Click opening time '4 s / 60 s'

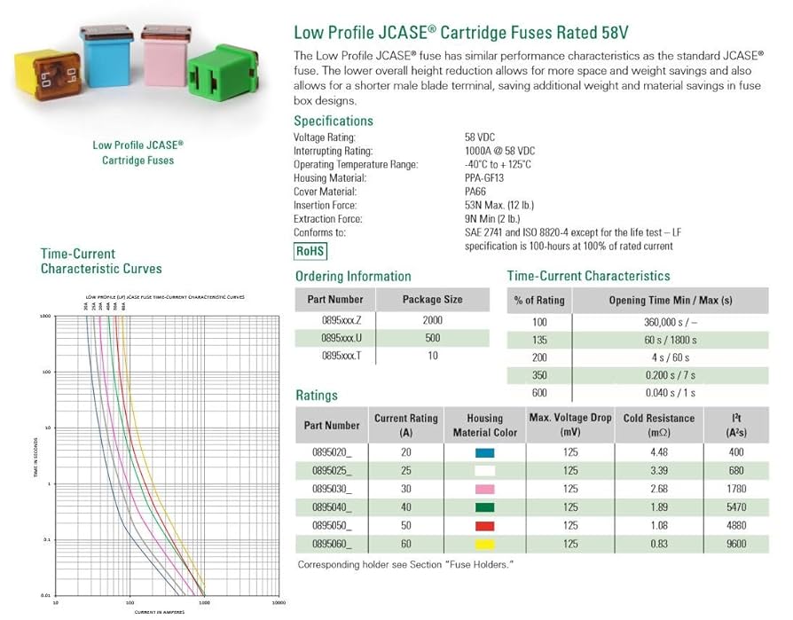[671, 357]
